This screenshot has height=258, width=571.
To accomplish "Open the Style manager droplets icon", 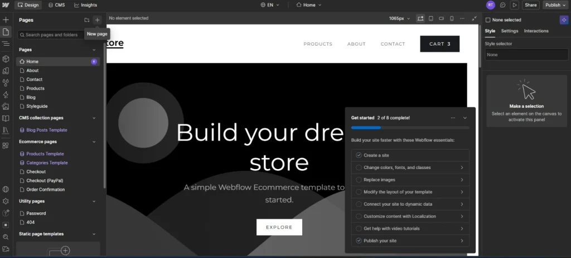I will click(x=6, y=83).
